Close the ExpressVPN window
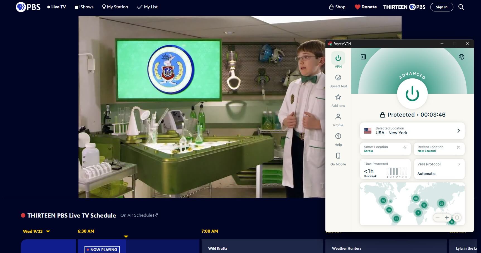Image resolution: width=481 pixels, height=253 pixels. (x=467, y=44)
